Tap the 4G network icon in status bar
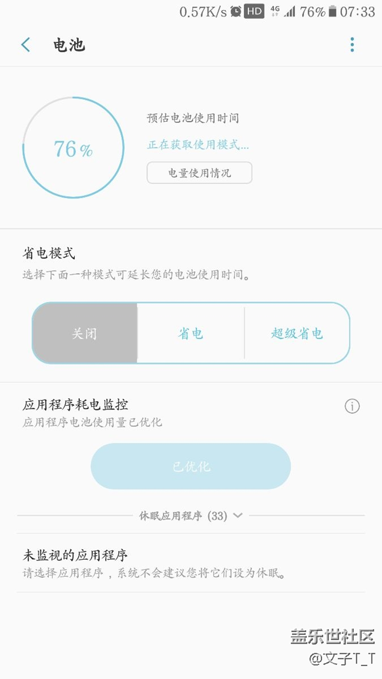Screen dimensions: 382x679 [274, 11]
